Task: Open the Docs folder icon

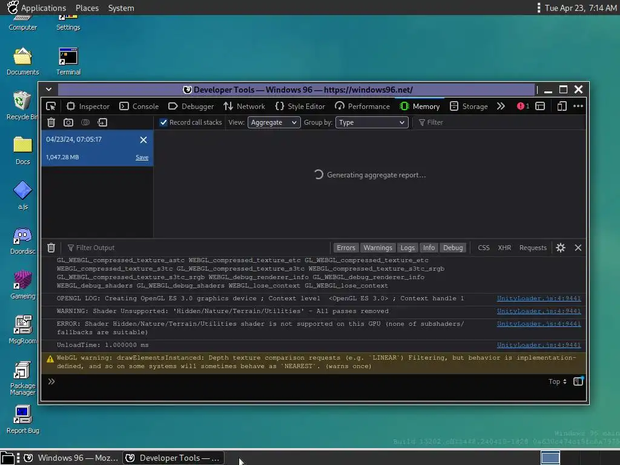Action: point(22,151)
